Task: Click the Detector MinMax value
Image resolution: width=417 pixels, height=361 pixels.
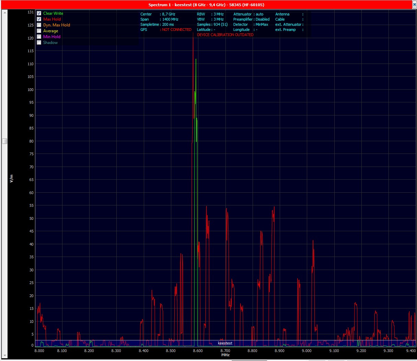Action: 262,24
